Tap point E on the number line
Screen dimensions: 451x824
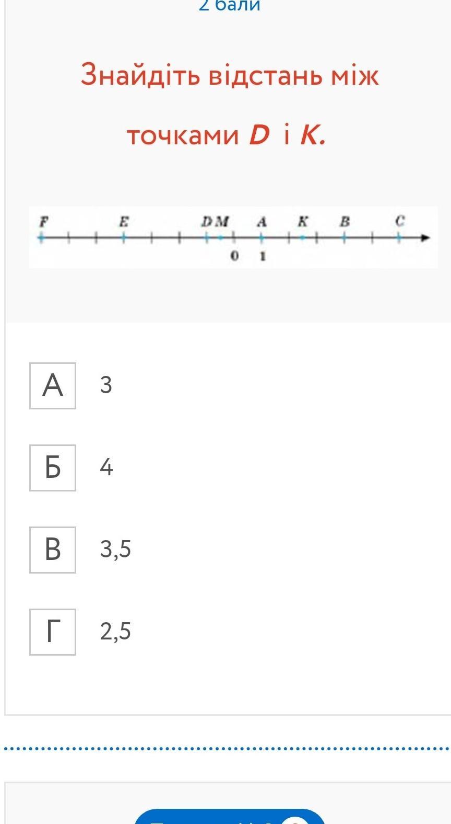tap(124, 238)
